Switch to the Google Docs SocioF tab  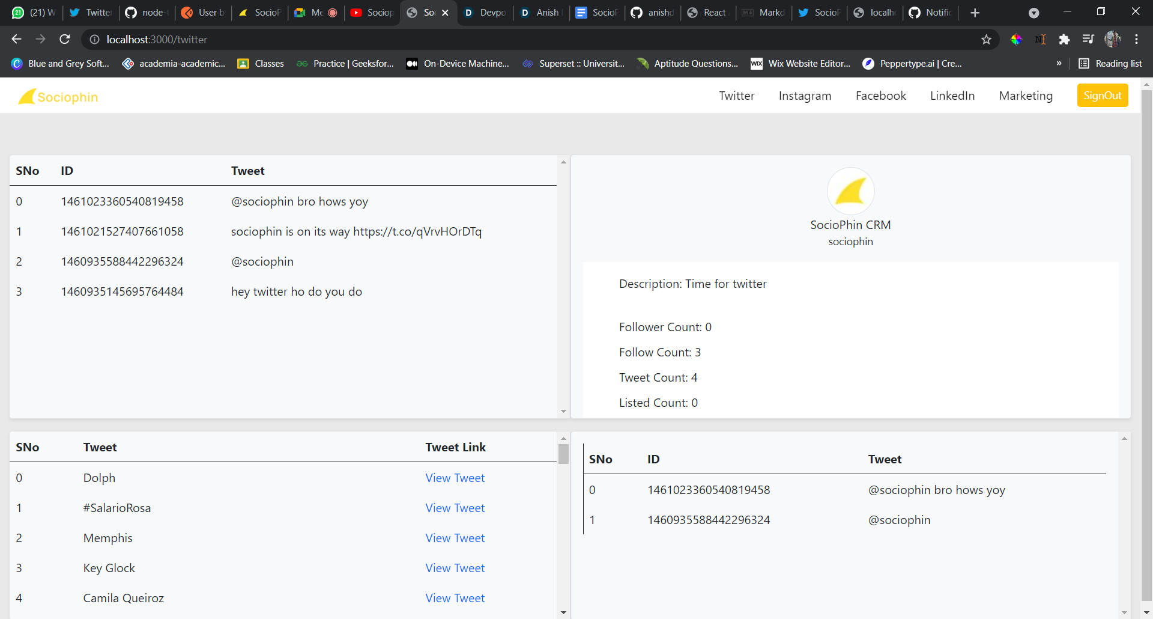coord(598,13)
